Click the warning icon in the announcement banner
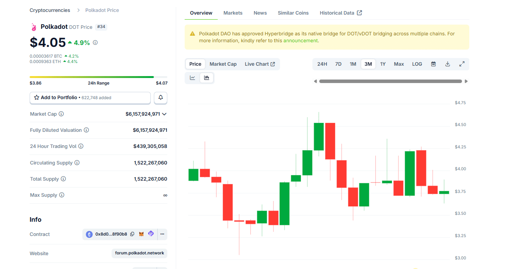The height and width of the screenshot is (269, 512). tap(192, 34)
